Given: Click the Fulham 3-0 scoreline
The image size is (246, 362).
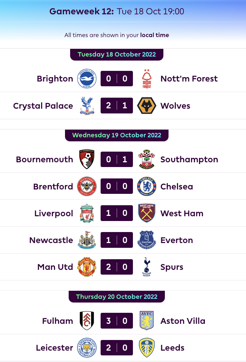Looking at the screenshot, I should pos(116,321).
